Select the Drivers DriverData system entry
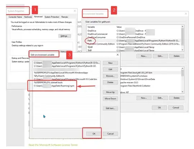The image size is (194, 149). [x=151, y=79]
